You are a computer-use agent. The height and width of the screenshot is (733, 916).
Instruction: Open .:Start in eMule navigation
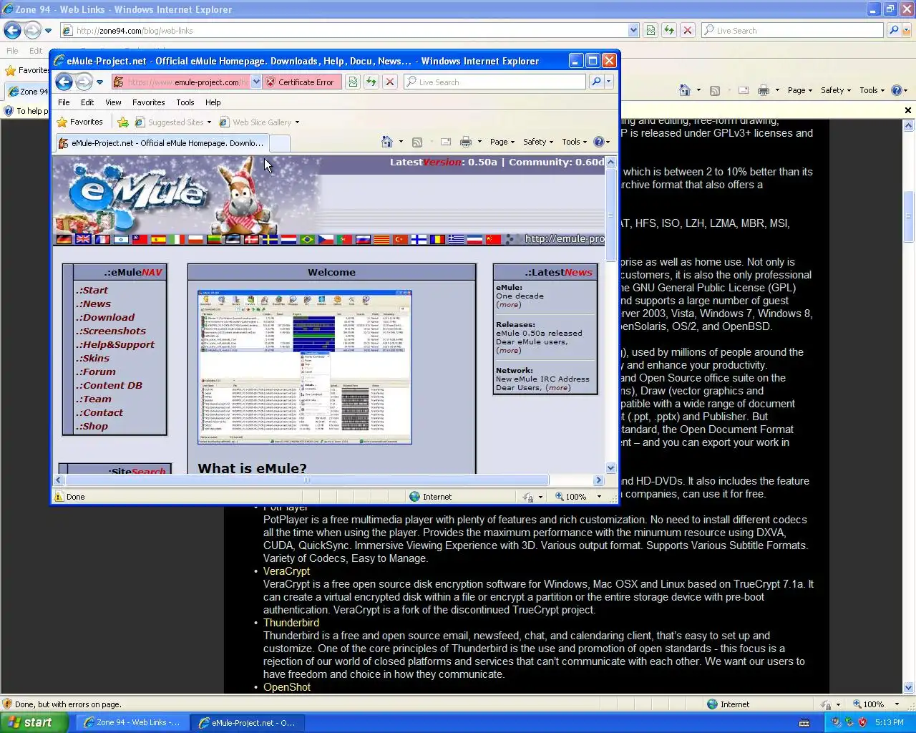[92, 290]
